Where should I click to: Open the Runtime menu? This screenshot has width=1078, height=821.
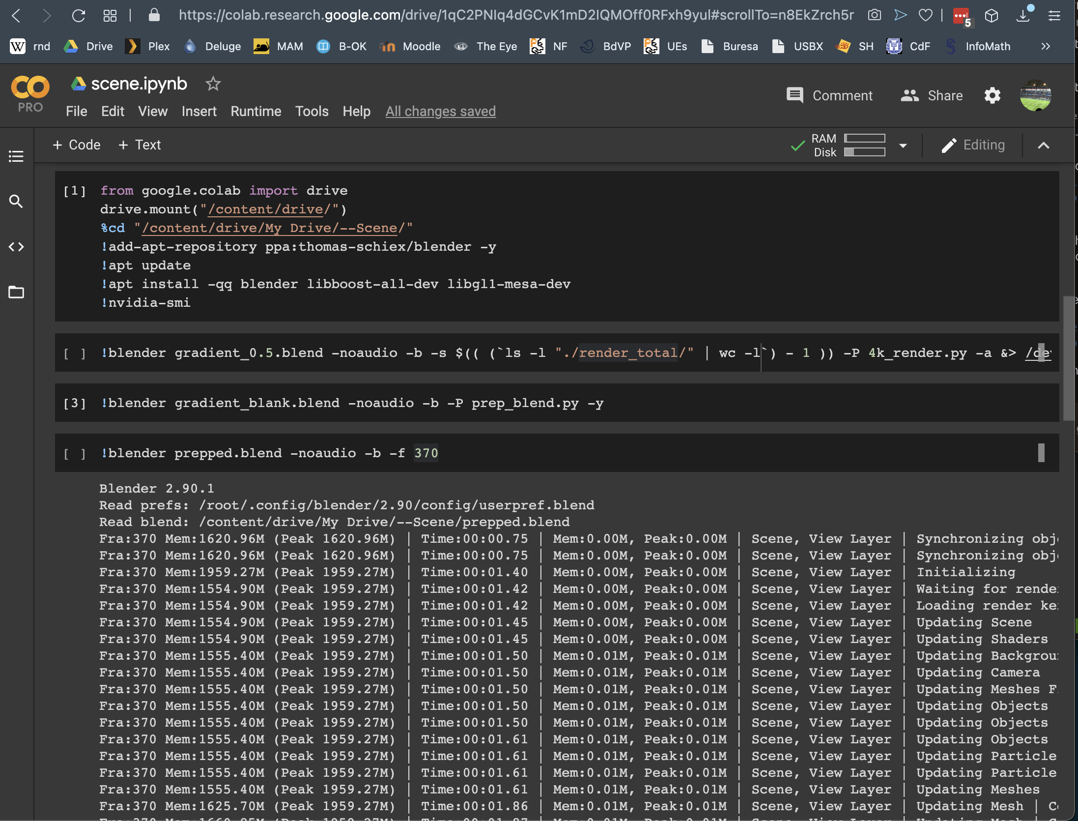point(255,111)
